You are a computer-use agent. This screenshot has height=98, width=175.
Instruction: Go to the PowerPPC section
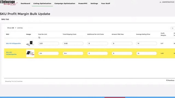83,4
